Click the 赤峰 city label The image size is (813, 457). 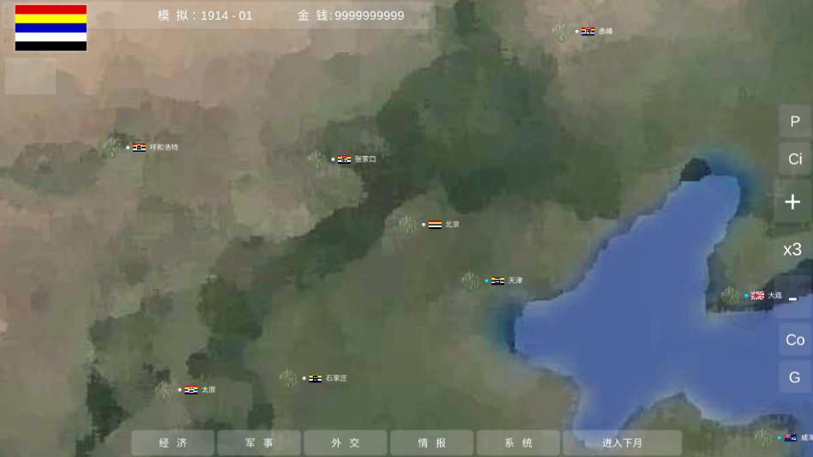click(605, 31)
